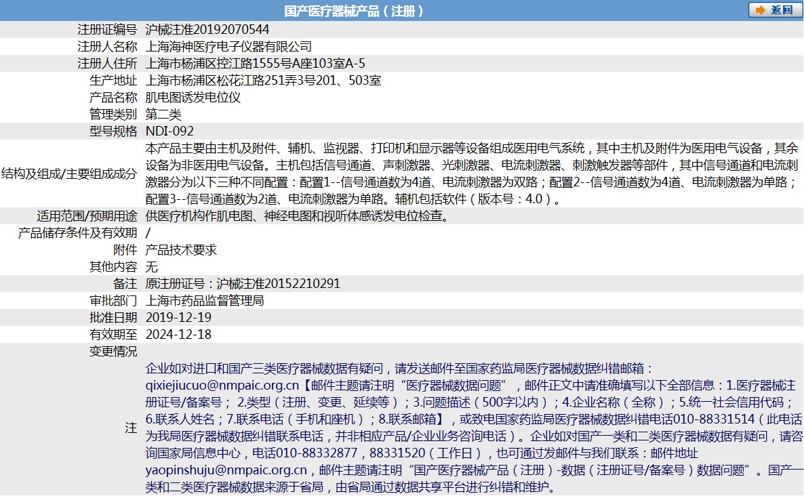Select registration number 沪械注准20192070544
This screenshot has width=804, height=496.
(207, 30)
